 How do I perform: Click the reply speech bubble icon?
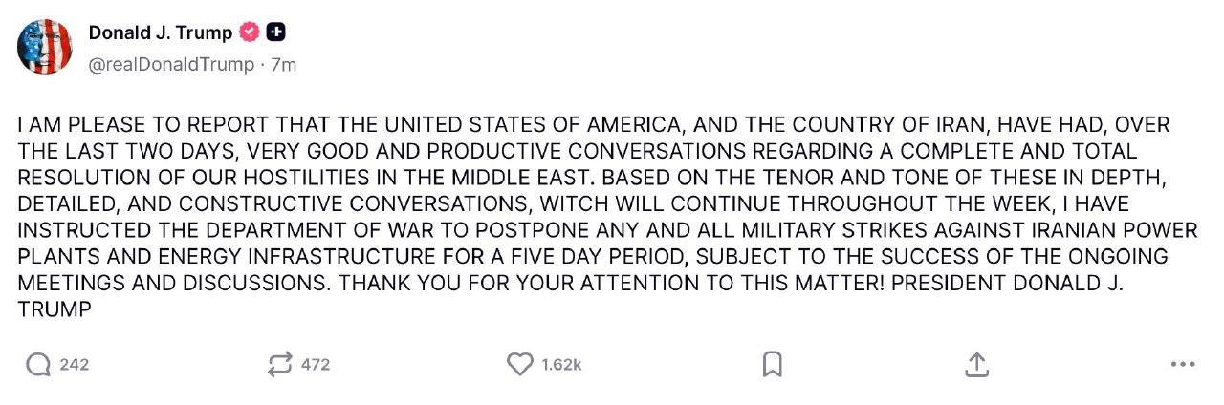point(37,364)
